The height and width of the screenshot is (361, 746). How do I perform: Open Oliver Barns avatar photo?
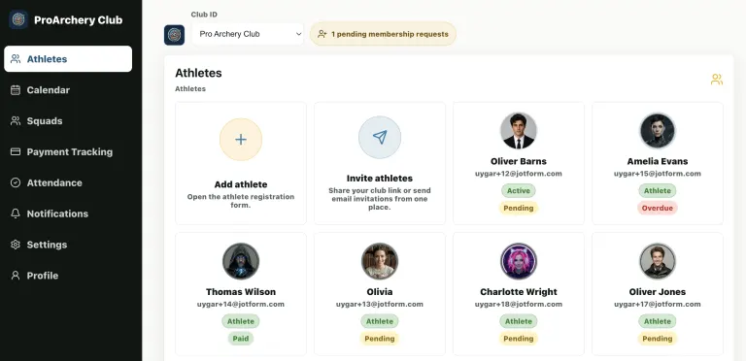pos(519,131)
